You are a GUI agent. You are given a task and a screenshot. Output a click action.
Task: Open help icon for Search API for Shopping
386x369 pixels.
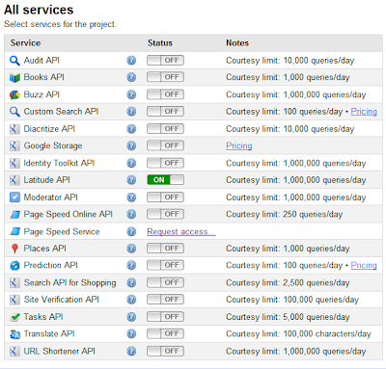coord(131,282)
